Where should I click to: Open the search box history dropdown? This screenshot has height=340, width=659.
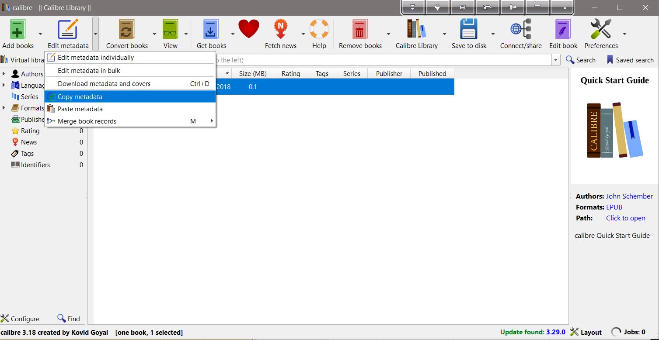[x=556, y=60]
